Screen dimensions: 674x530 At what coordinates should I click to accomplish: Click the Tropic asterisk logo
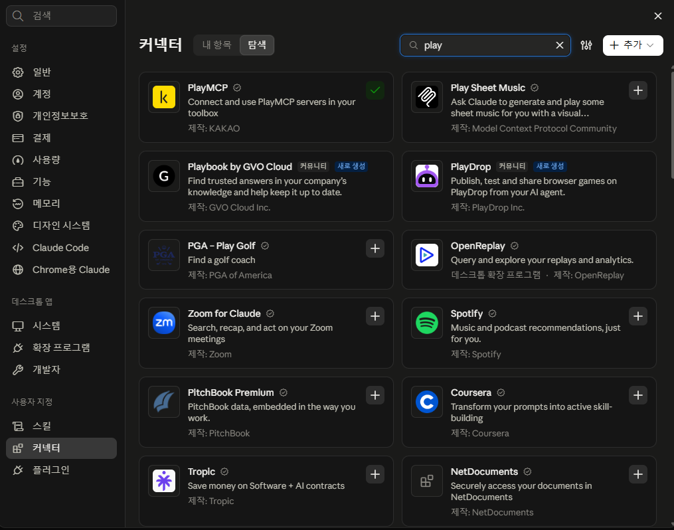[x=164, y=481]
